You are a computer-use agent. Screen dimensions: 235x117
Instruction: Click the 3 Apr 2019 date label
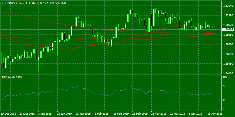[195, 113]
